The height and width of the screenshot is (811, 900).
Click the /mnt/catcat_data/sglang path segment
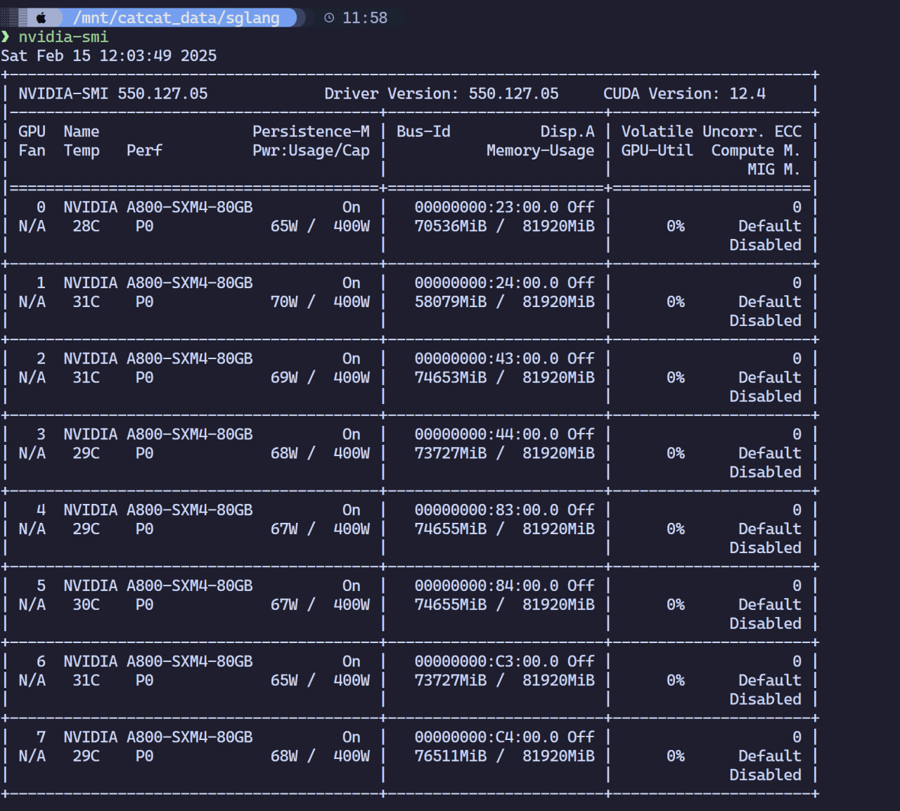176,18
